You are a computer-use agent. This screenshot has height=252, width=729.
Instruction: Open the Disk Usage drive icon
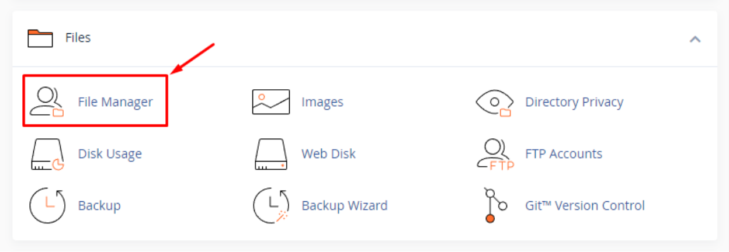47,154
